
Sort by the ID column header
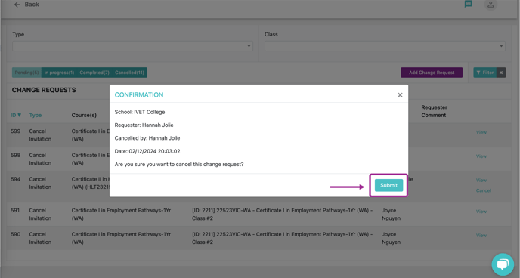[16, 115]
